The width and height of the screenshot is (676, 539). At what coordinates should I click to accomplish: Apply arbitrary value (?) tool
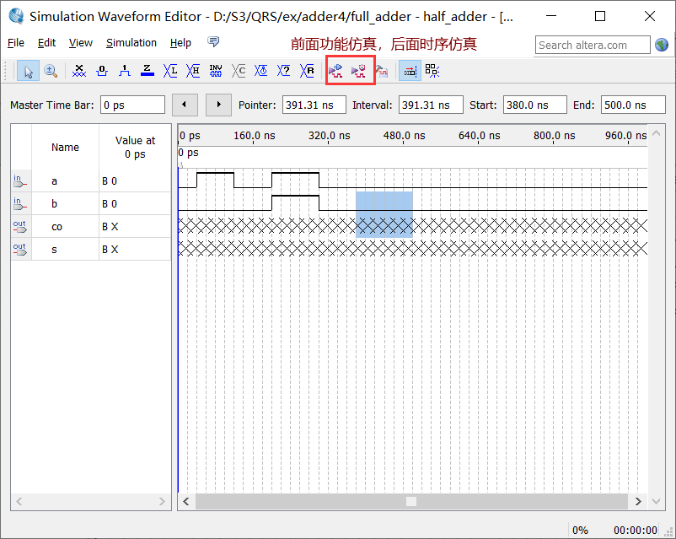pyautogui.click(x=284, y=71)
